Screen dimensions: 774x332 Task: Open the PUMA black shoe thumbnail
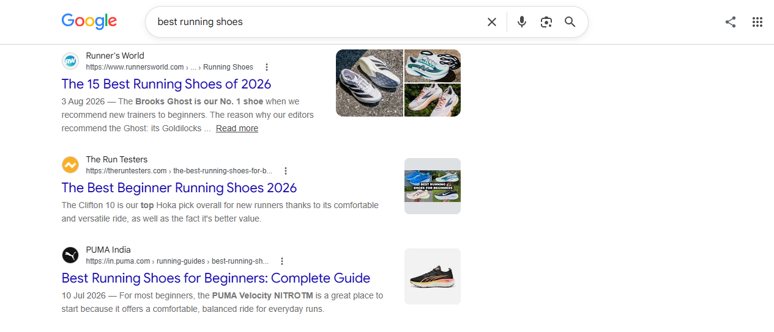[x=433, y=276]
